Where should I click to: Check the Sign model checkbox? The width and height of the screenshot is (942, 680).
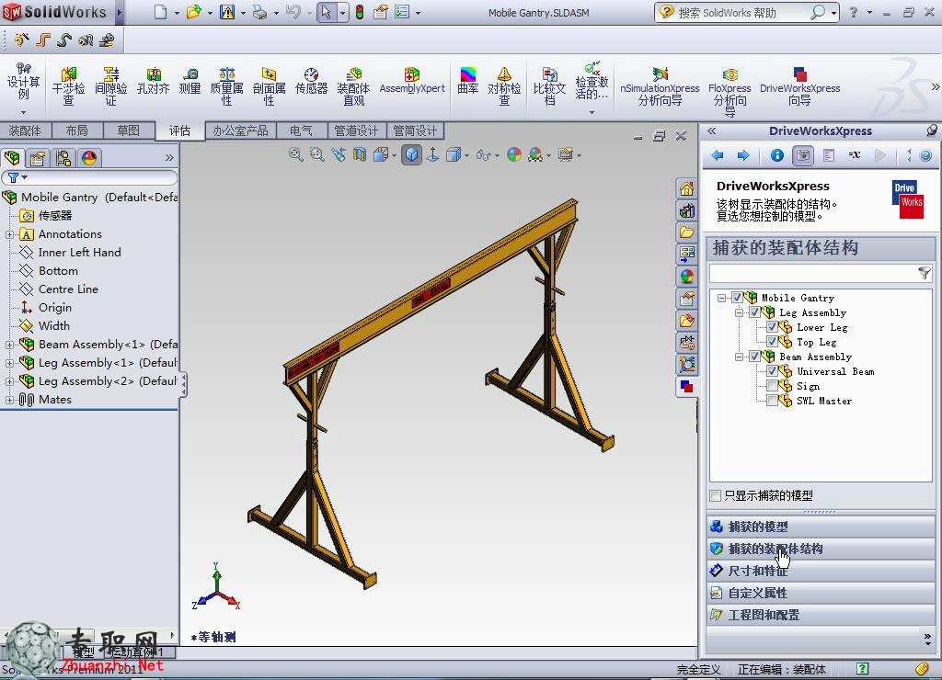(x=773, y=386)
